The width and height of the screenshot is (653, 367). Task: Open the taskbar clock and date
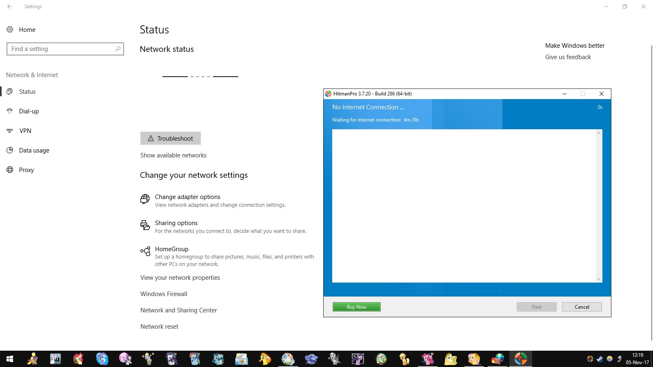(637, 359)
